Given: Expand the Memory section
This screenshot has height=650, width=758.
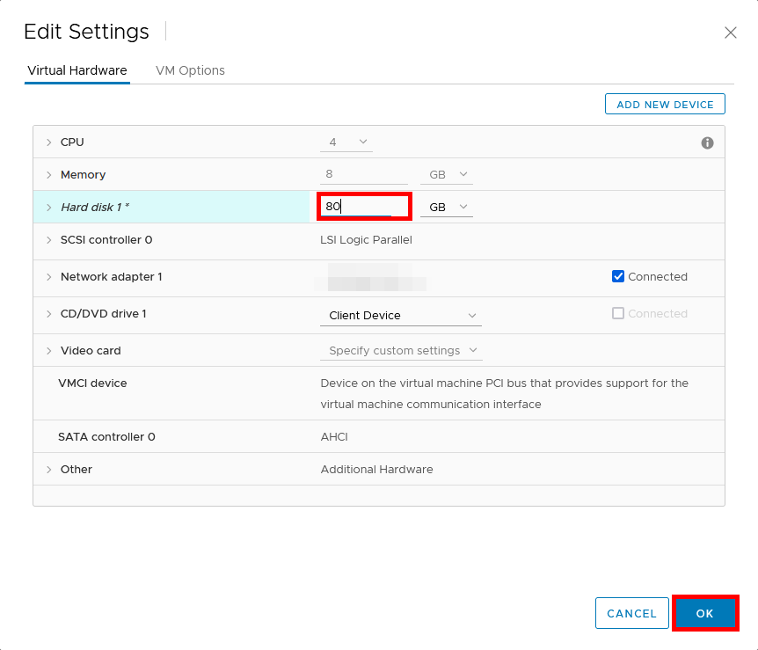Looking at the screenshot, I should [49, 174].
